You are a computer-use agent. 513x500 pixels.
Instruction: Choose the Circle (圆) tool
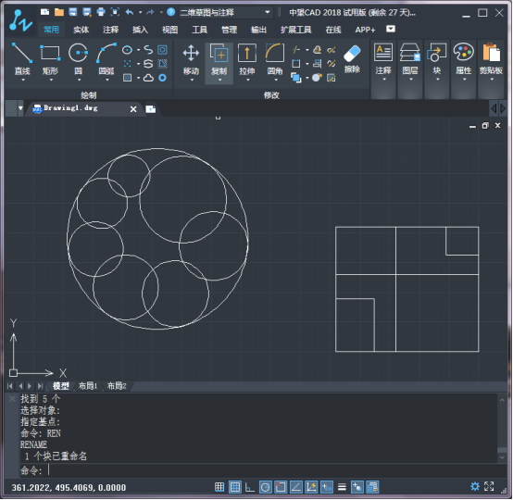[x=78, y=59]
